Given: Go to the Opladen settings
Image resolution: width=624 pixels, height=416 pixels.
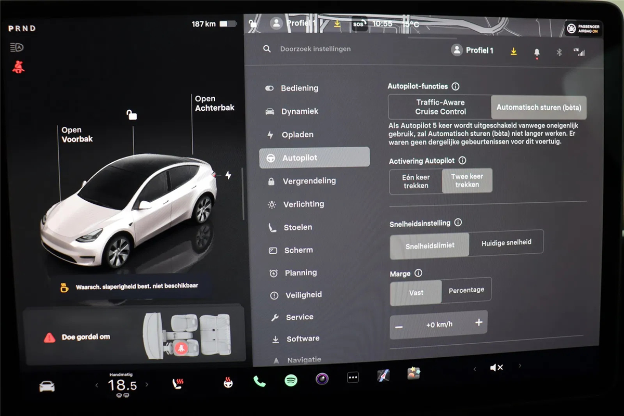Looking at the screenshot, I should (297, 135).
